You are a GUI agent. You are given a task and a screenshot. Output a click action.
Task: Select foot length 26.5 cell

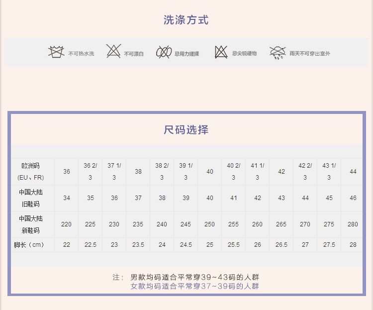pos(281,245)
